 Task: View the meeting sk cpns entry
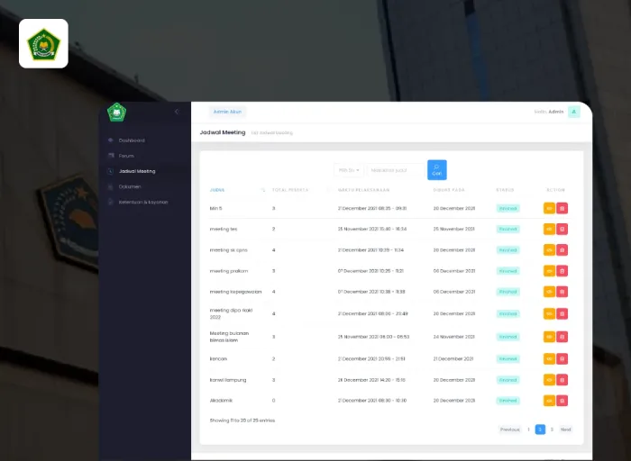click(549, 250)
